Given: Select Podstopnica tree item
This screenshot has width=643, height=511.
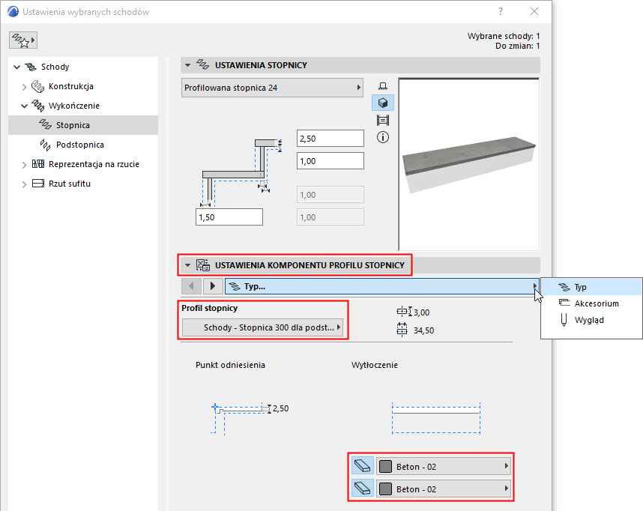Looking at the screenshot, I should 80,145.
